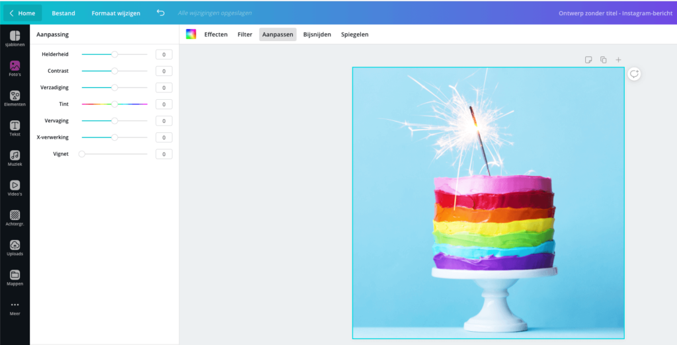
Task: Open the Video's sidebar panel
Action: pyautogui.click(x=15, y=188)
